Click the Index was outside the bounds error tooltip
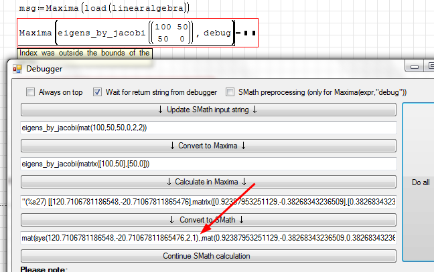Viewport: 434px width, 272px height. [84, 53]
